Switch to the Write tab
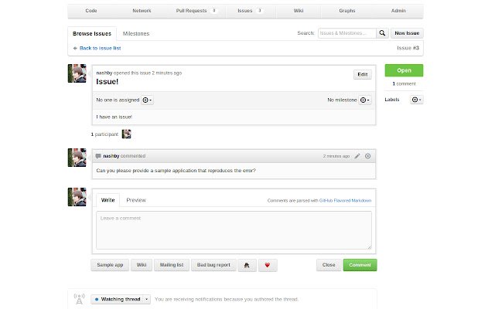The image size is (495, 309). (x=108, y=200)
